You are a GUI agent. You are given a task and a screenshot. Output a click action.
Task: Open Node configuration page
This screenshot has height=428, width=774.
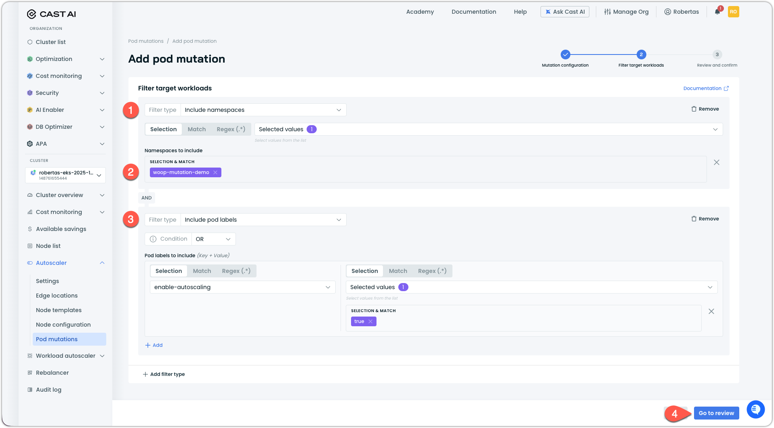point(63,325)
